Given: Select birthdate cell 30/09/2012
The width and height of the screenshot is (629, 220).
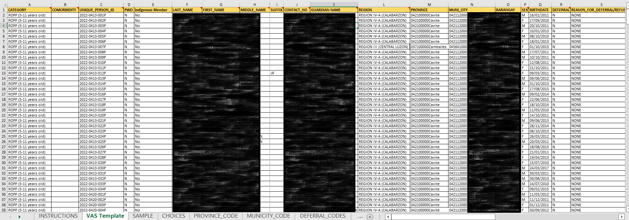Looking at the screenshot, I should pyautogui.click(x=540, y=210).
